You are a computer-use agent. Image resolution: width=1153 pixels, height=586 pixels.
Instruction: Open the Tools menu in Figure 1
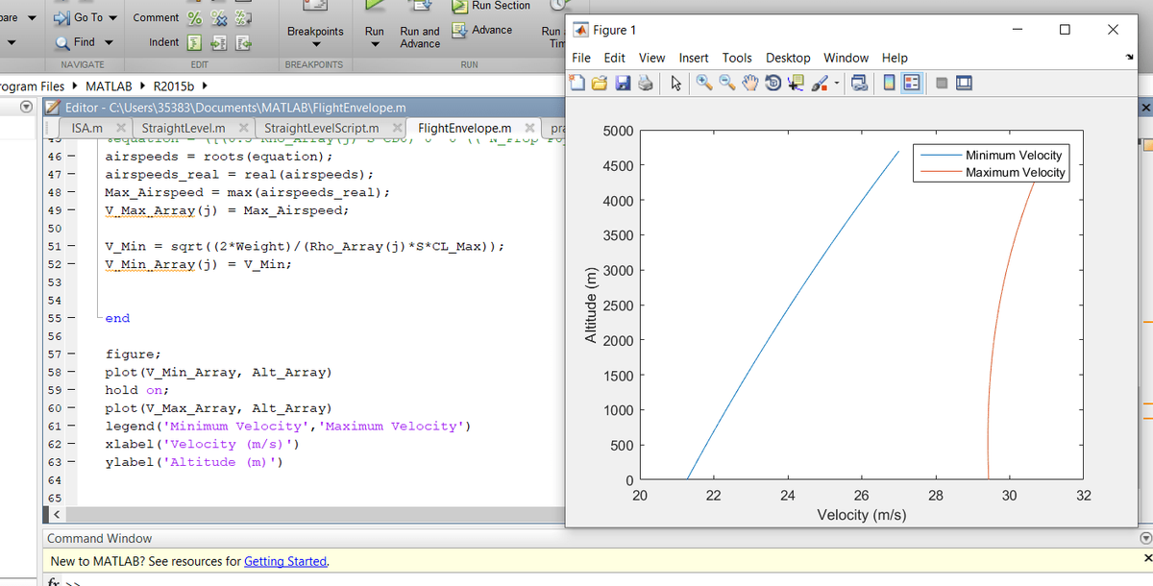coord(737,58)
